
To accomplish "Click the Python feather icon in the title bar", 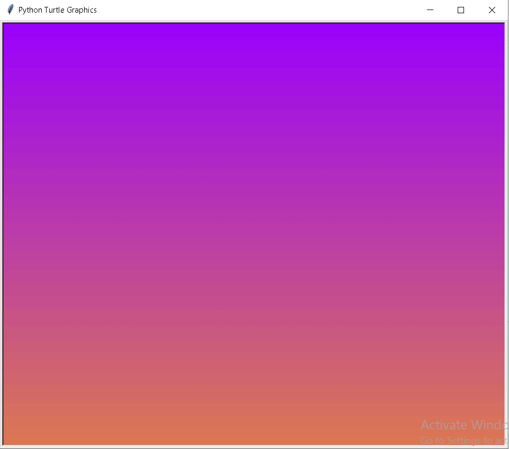I will 9,10.
